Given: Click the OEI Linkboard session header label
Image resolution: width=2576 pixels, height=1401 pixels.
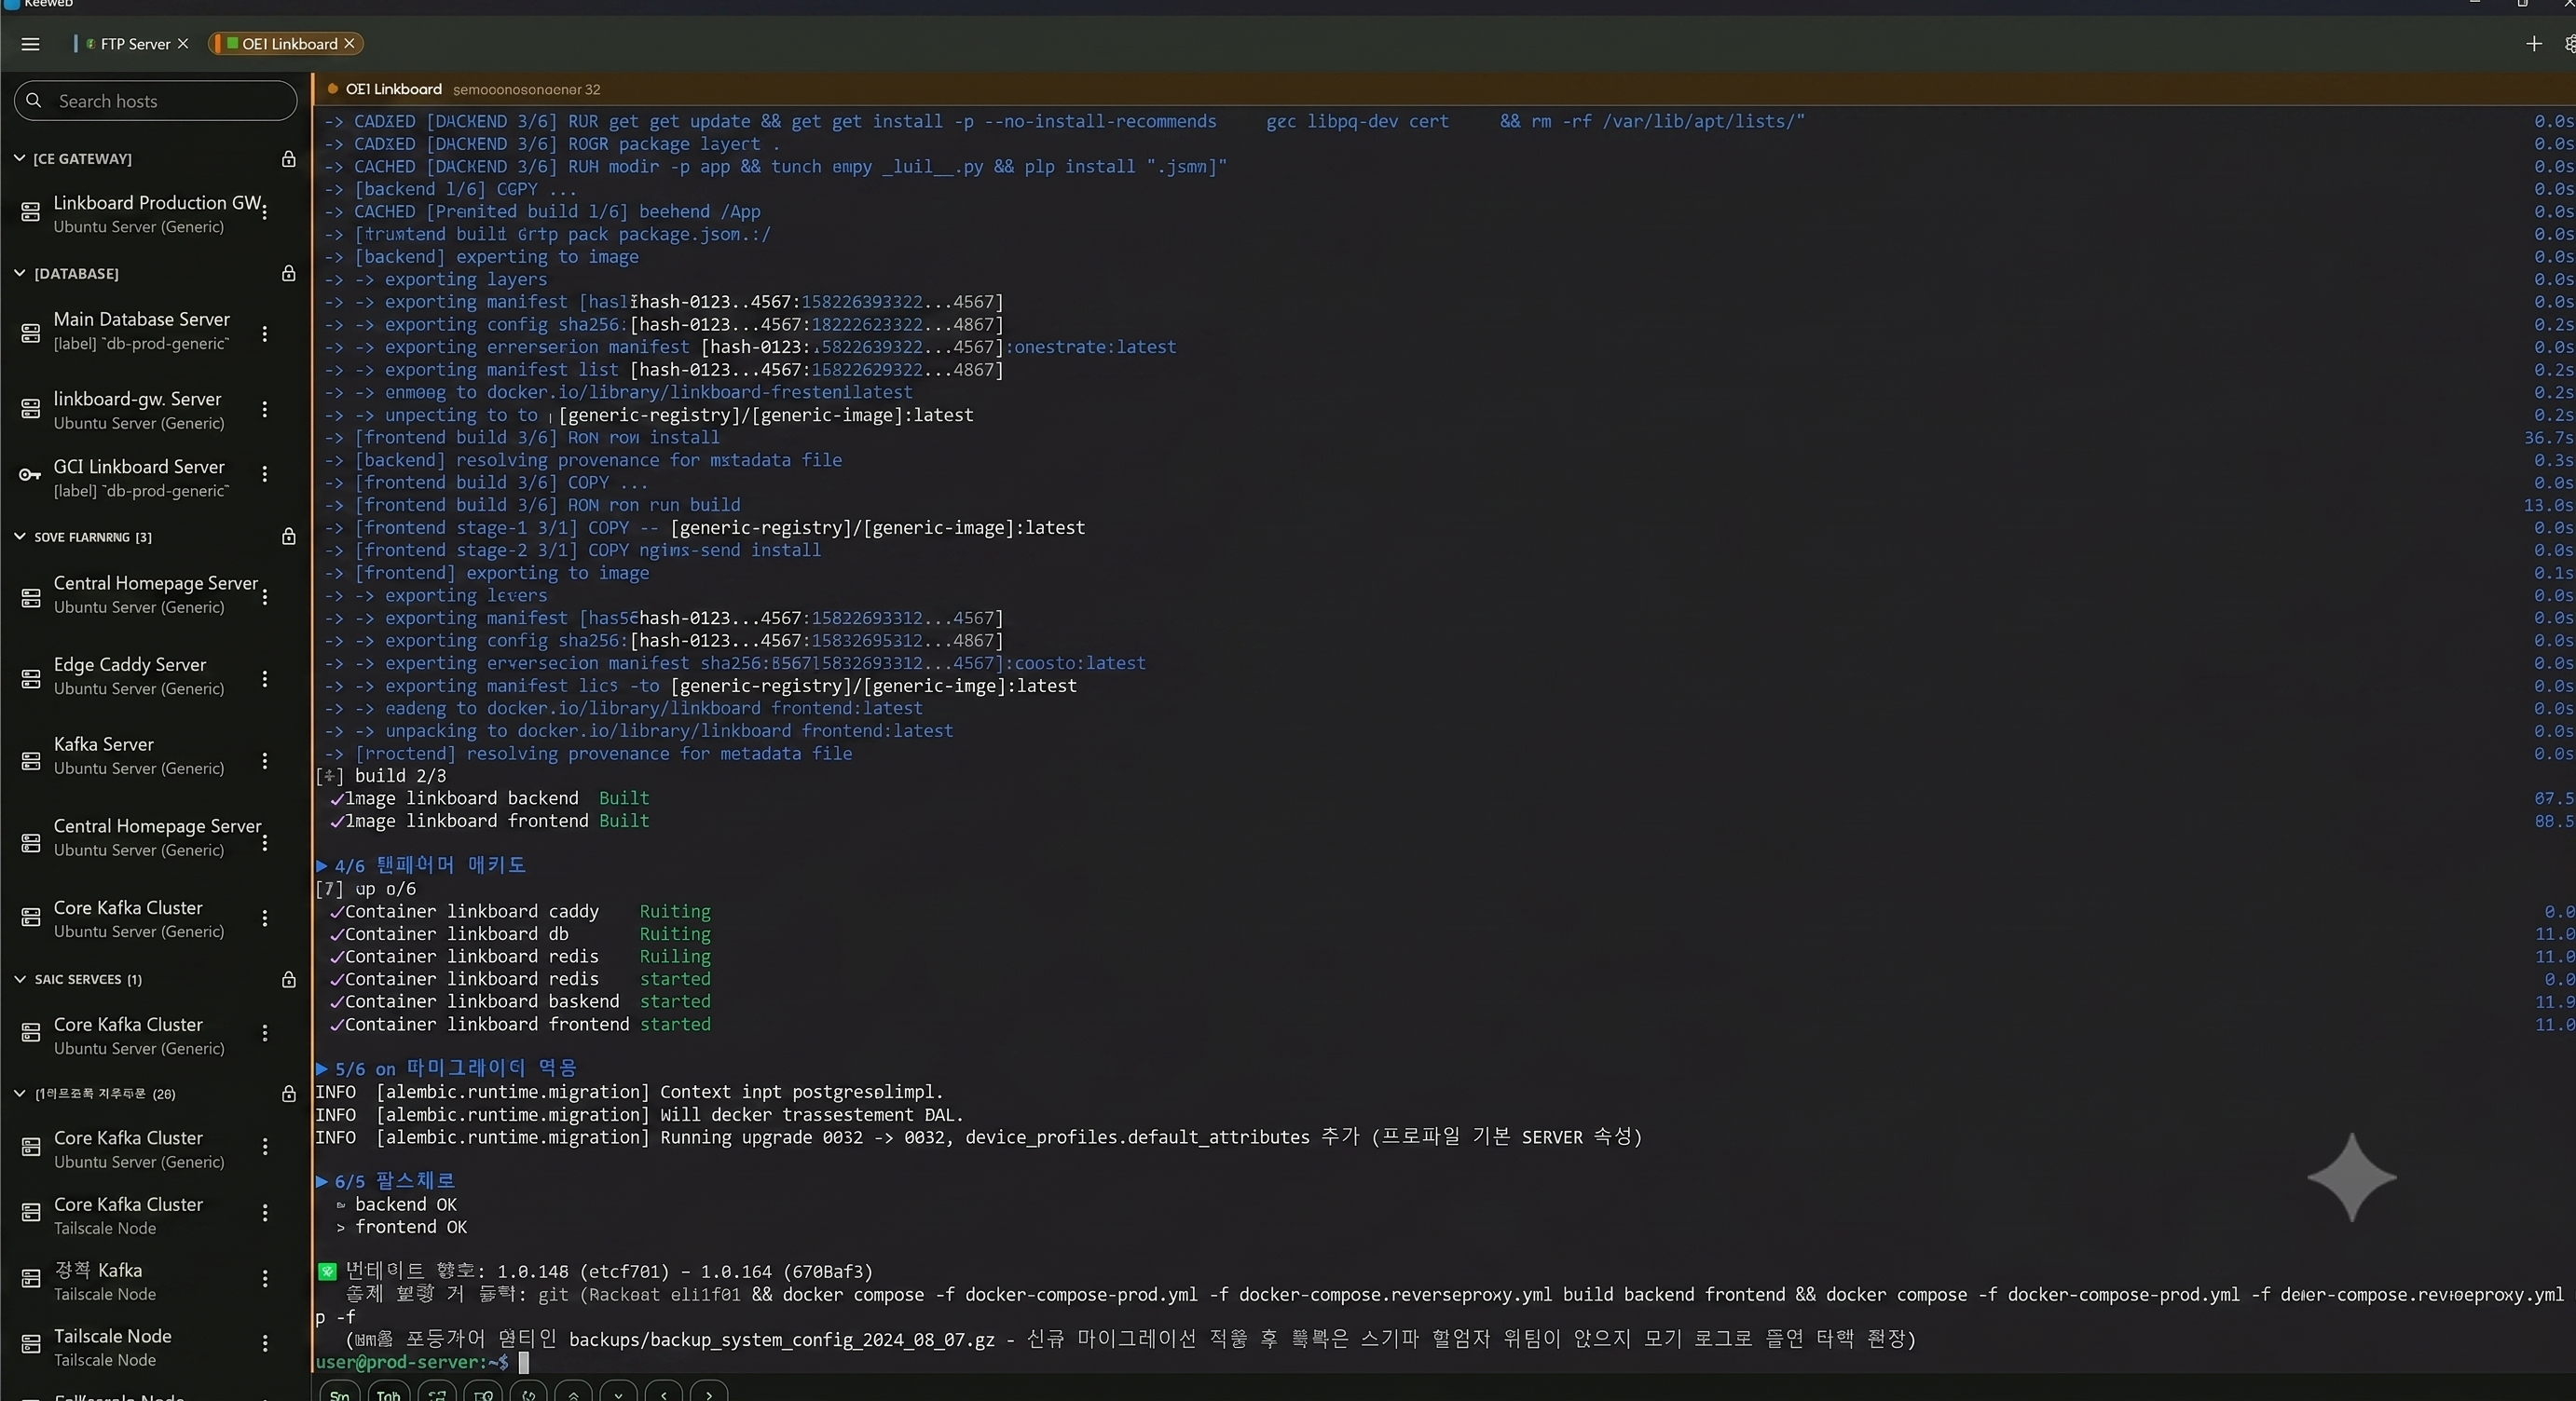Looking at the screenshot, I should pos(393,88).
